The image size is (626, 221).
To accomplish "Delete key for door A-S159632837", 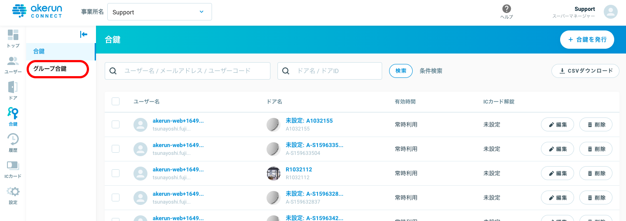I will pos(596,198).
